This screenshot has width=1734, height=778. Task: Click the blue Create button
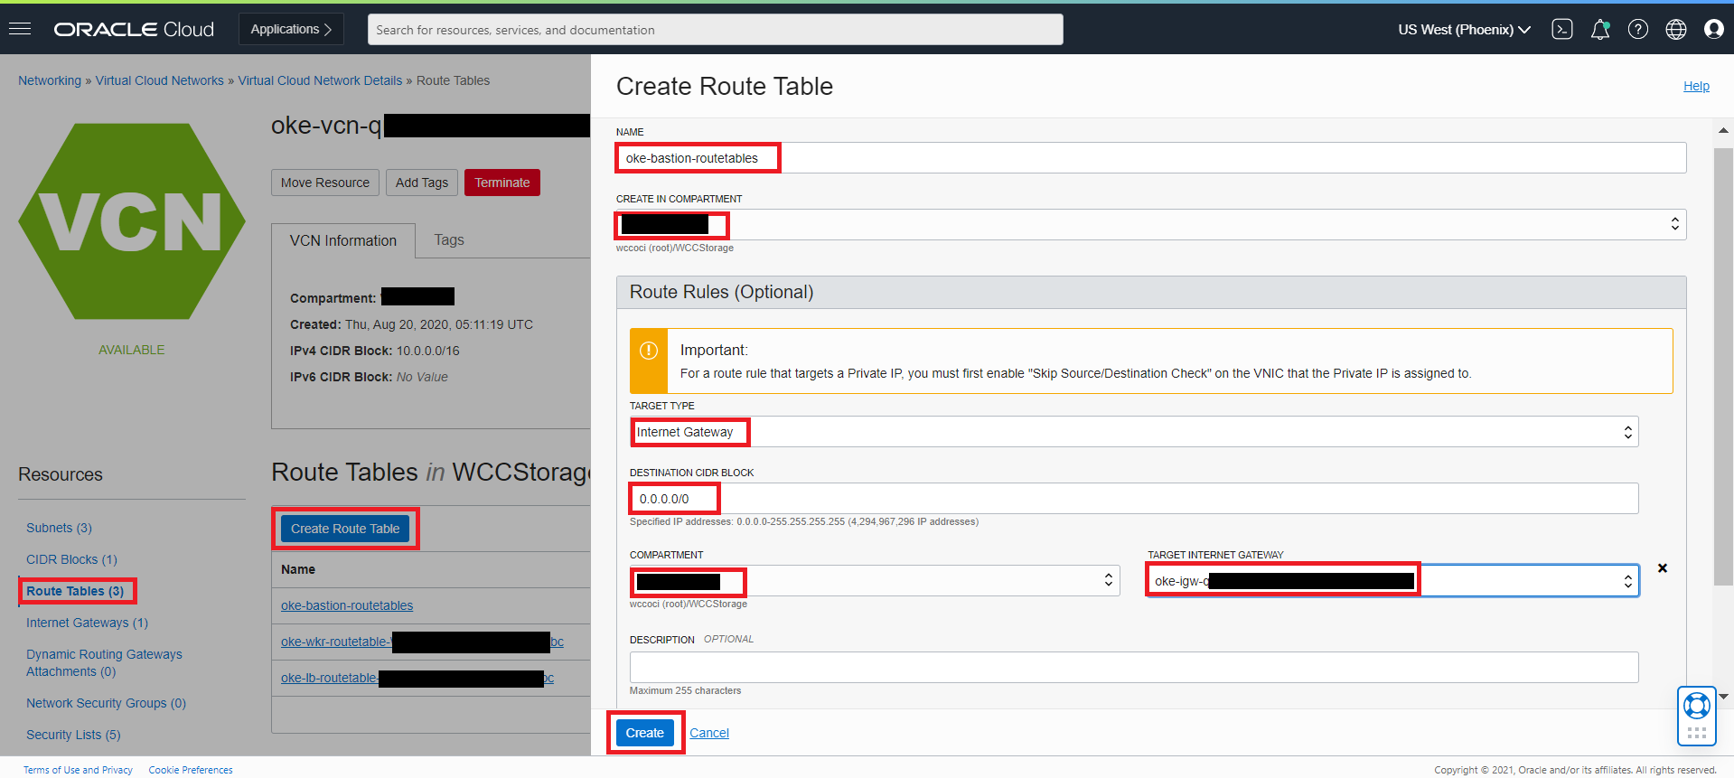644,733
